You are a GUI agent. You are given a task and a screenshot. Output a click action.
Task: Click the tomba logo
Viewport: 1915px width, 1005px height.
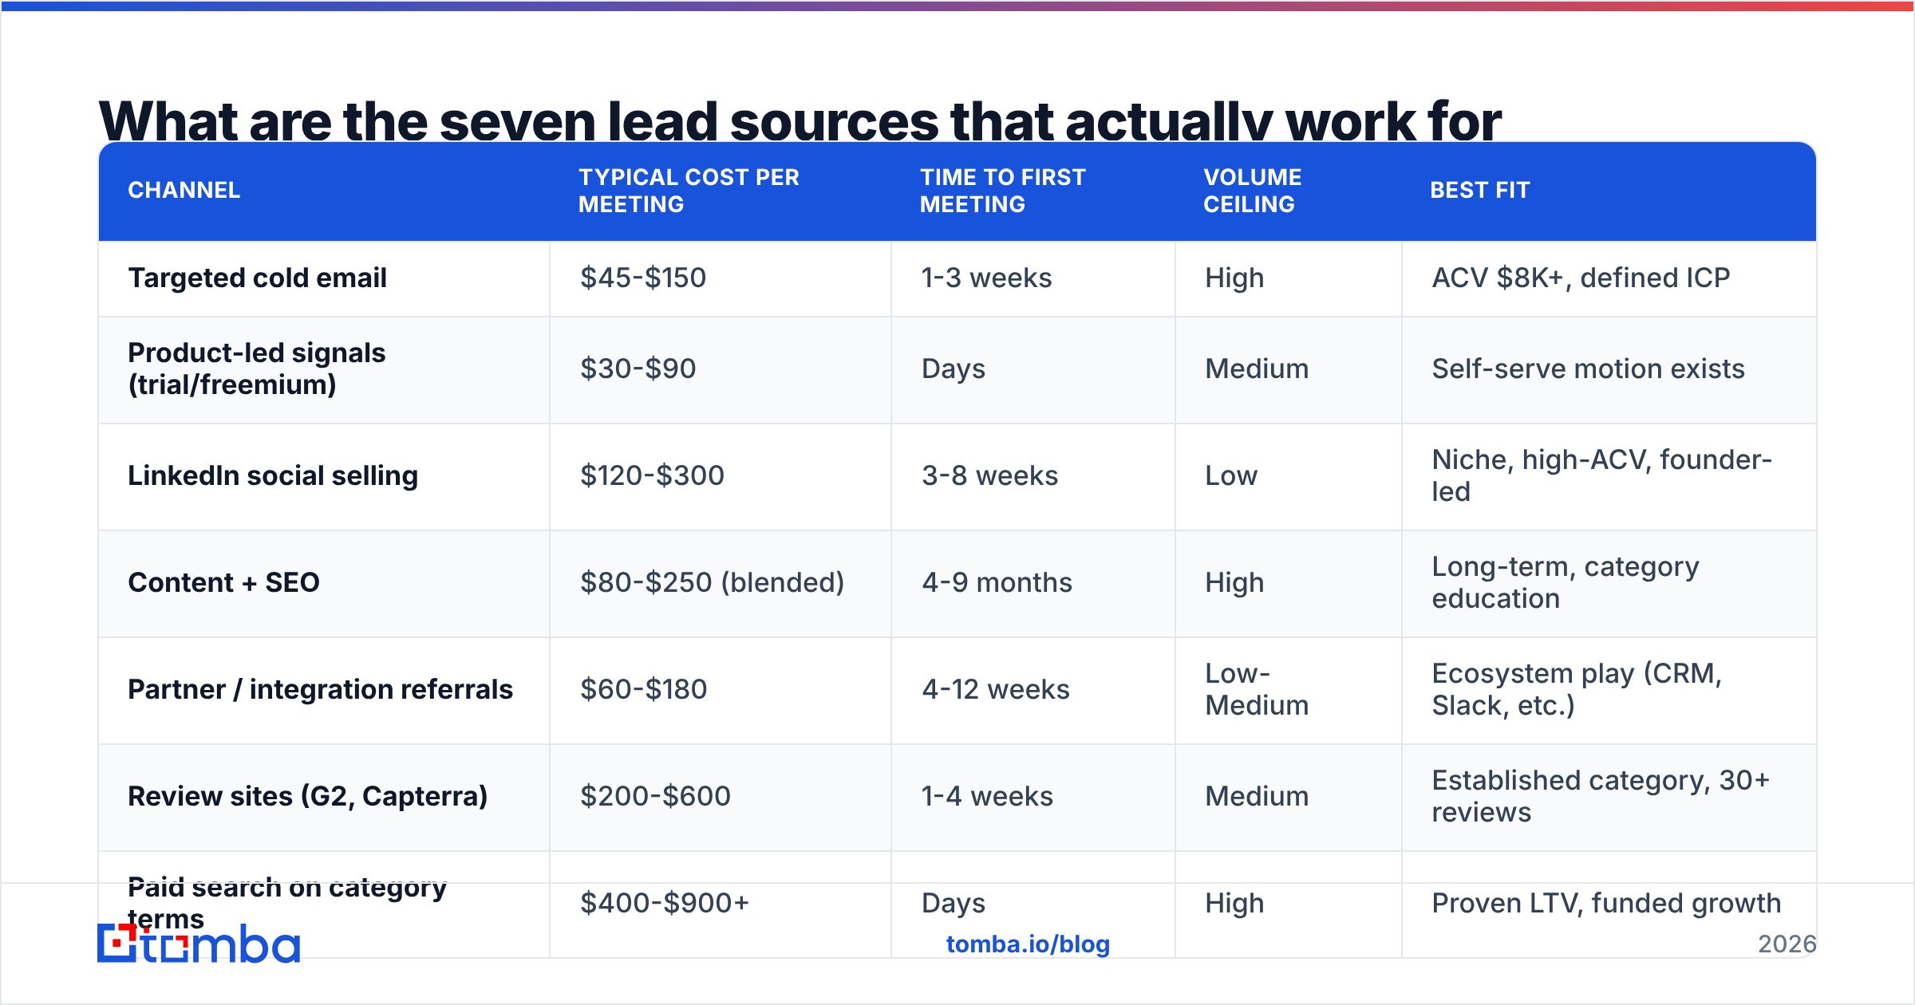click(x=199, y=944)
